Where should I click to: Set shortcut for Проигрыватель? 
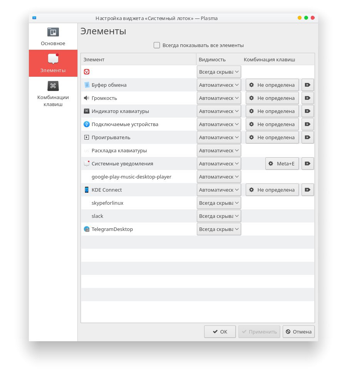(272, 137)
